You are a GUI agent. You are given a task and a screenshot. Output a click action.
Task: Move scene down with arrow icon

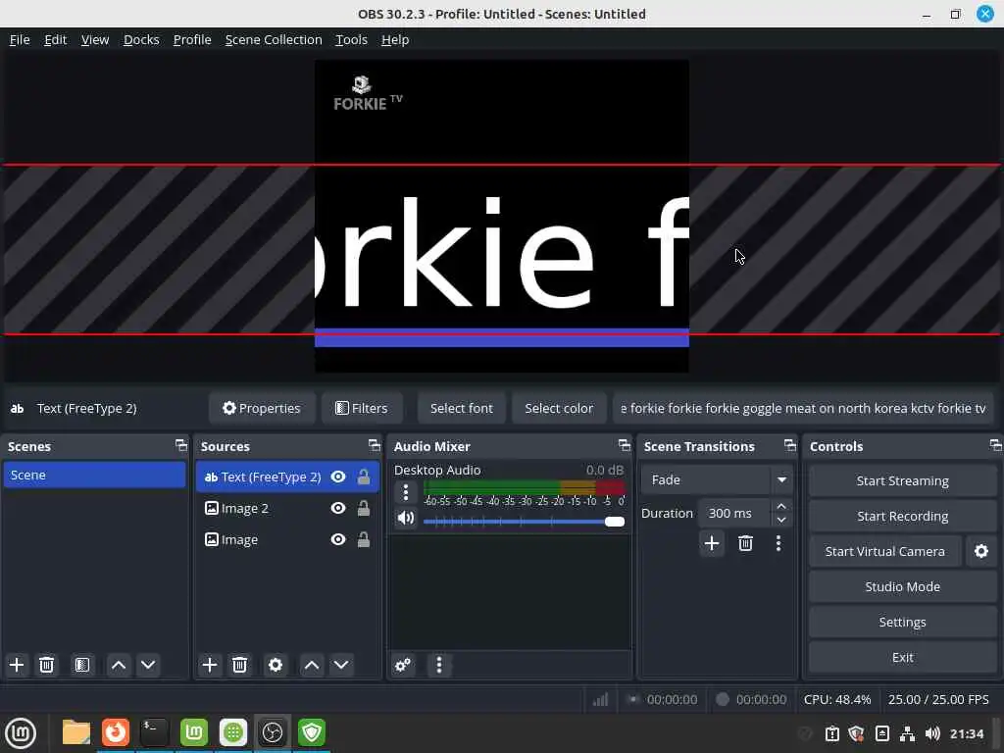click(148, 665)
